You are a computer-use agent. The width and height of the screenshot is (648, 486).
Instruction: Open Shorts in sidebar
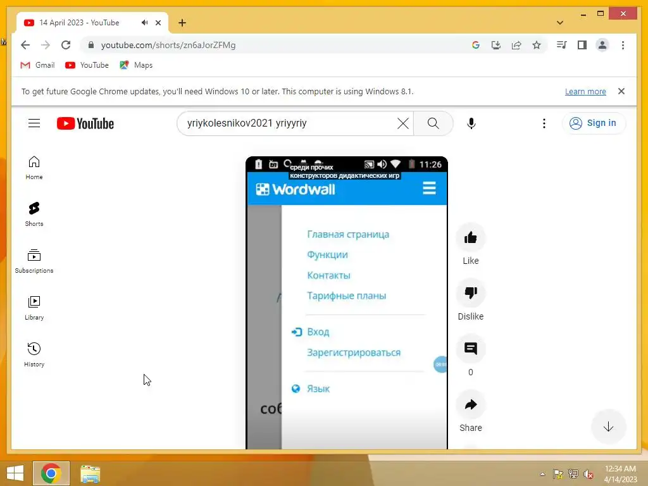click(34, 214)
